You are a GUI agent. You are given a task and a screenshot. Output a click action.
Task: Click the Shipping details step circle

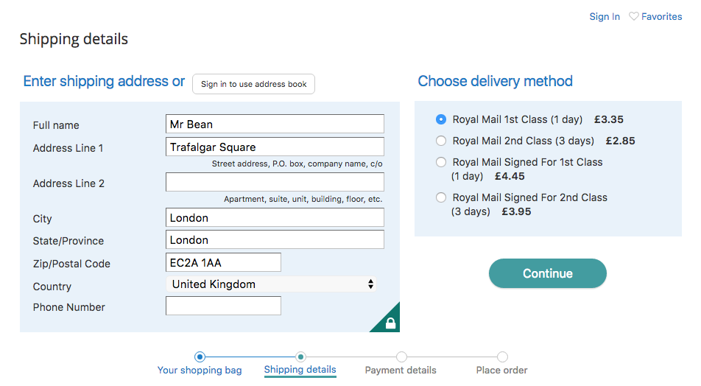pos(301,357)
